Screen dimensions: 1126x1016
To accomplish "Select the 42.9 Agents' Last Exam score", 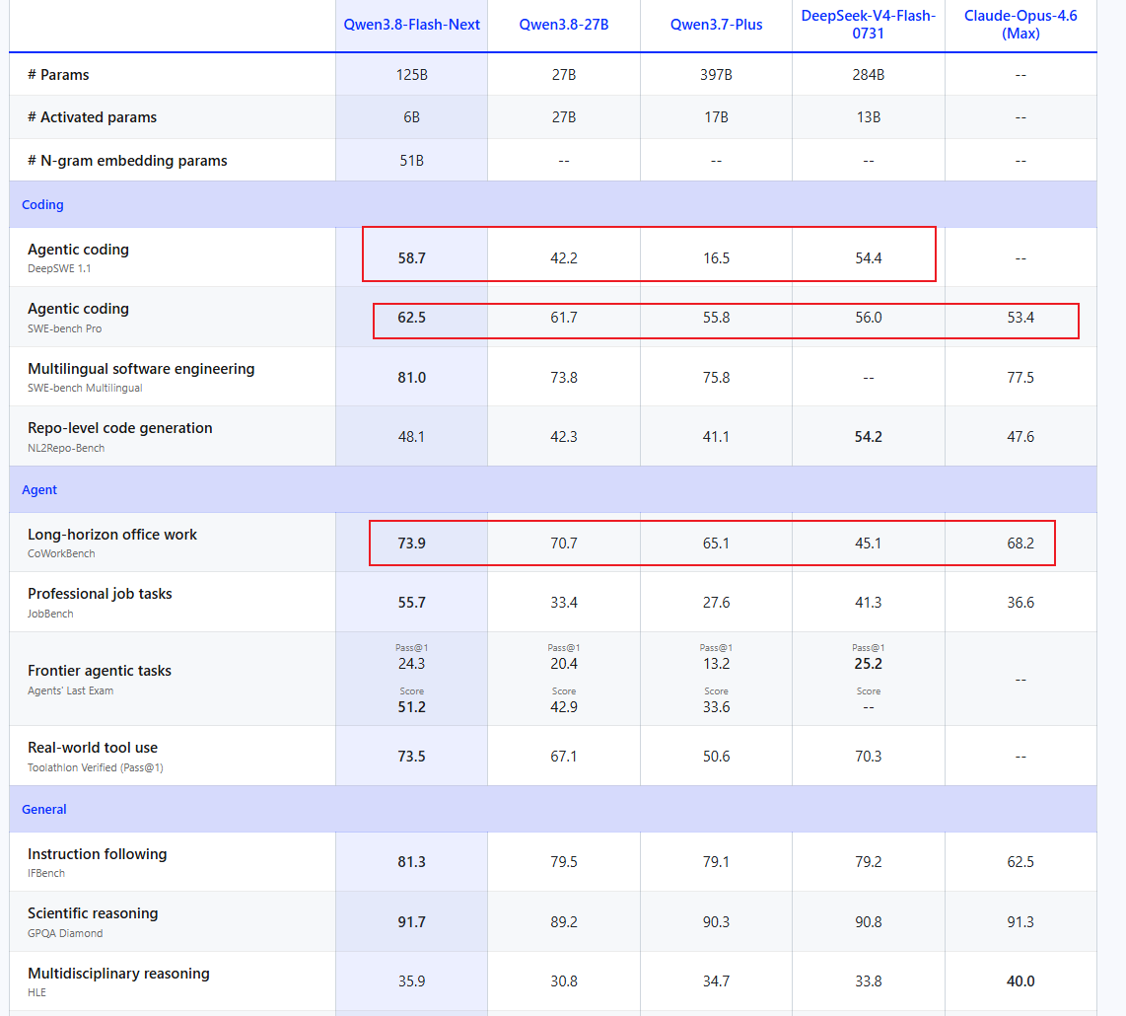I will click(564, 707).
